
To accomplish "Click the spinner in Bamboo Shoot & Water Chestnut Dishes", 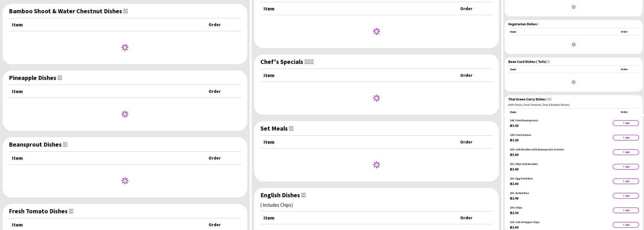I will (125, 47).
